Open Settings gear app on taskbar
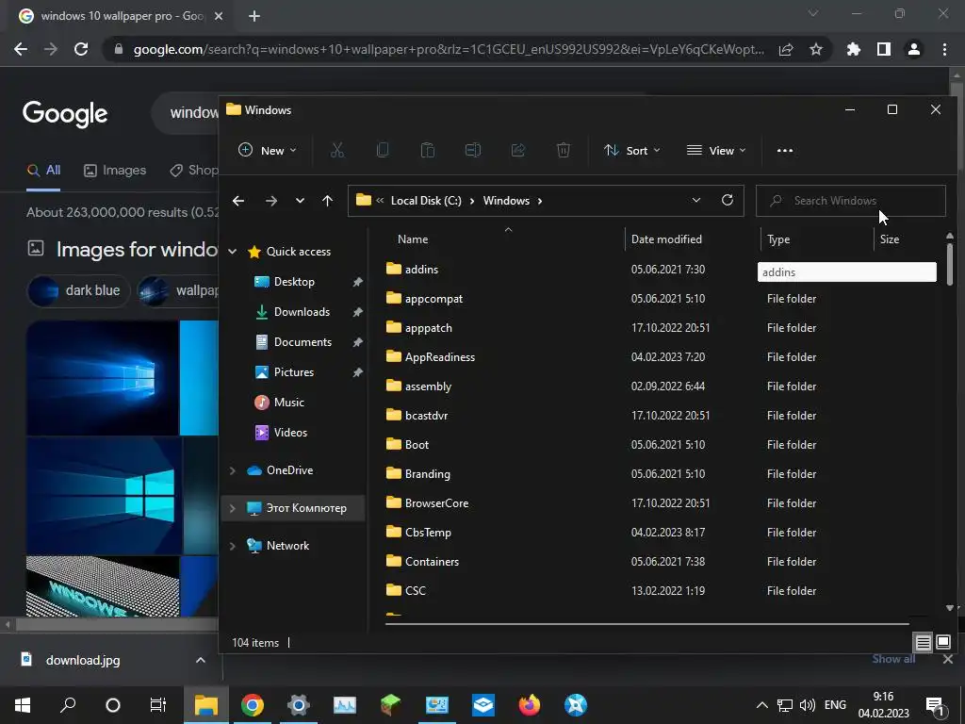965x724 pixels. 298,705
